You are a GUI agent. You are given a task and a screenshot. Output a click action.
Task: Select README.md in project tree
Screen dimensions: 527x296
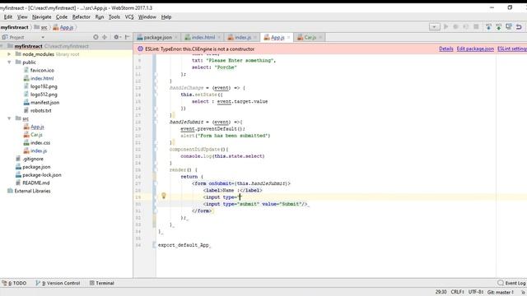[x=36, y=183]
